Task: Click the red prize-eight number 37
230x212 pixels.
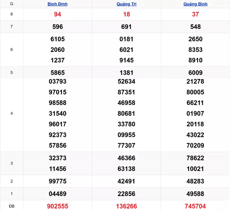Action: pyautogui.click(x=195, y=14)
